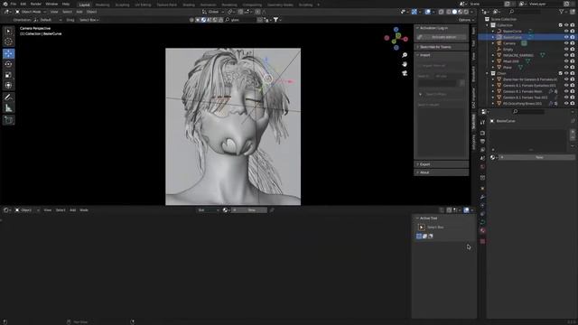Toggle viewport overlays button
The height and width of the screenshot is (325, 578).
427,12
